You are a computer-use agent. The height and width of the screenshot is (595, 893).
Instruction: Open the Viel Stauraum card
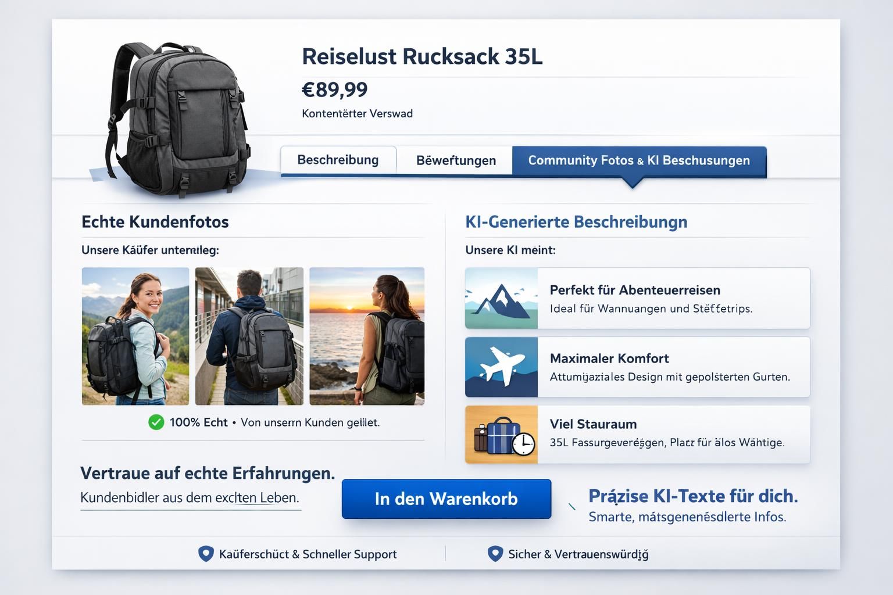[x=638, y=435]
